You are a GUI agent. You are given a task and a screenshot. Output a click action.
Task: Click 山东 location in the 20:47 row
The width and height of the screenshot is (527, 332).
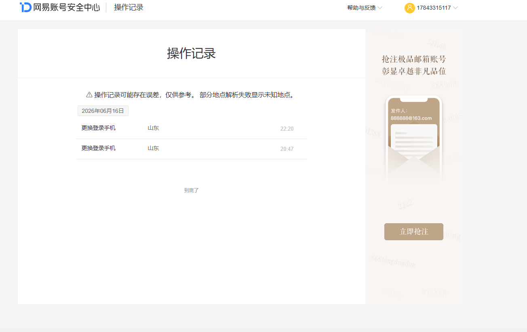coord(153,148)
